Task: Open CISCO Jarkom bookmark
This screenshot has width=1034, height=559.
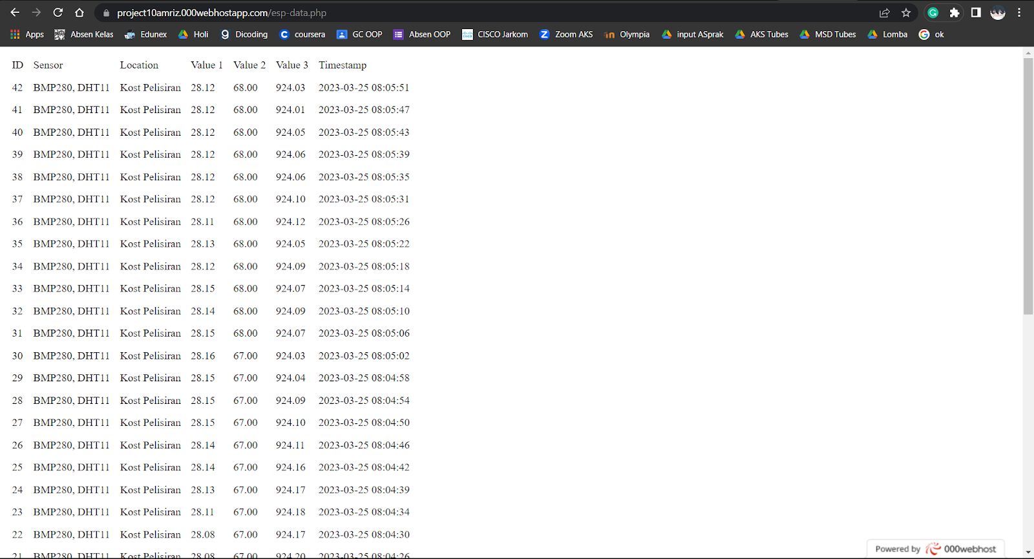Action: [x=495, y=34]
